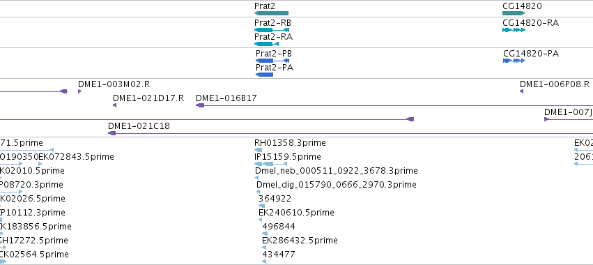Select the CG14820 gene bar

(x=514, y=13)
